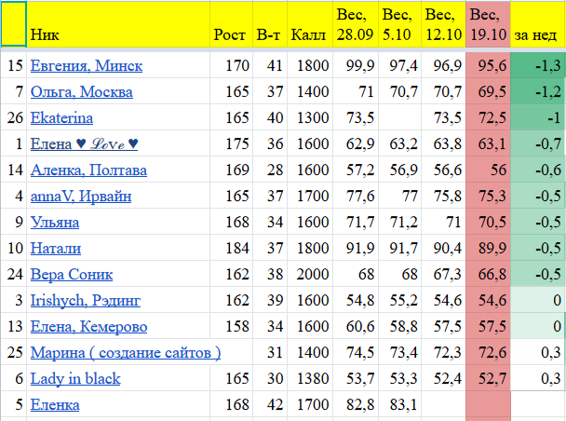Click the dark green -1,3 cell
The image size is (566, 421).
coord(538,66)
